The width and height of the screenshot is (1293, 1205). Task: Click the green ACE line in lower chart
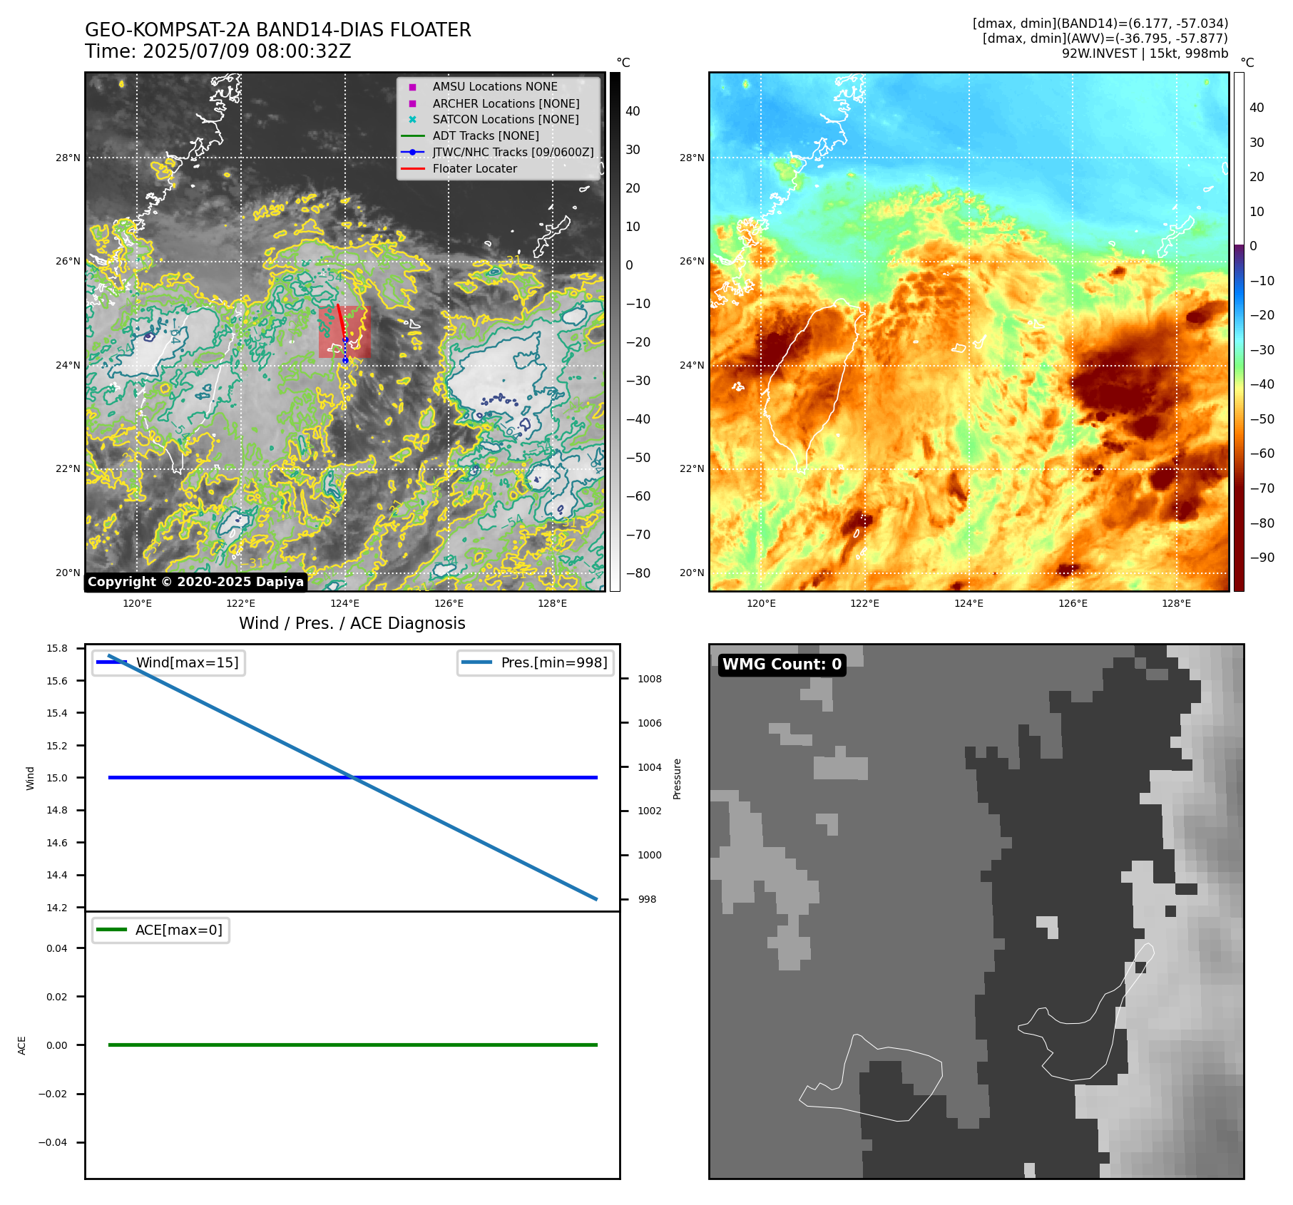pos(352,1045)
